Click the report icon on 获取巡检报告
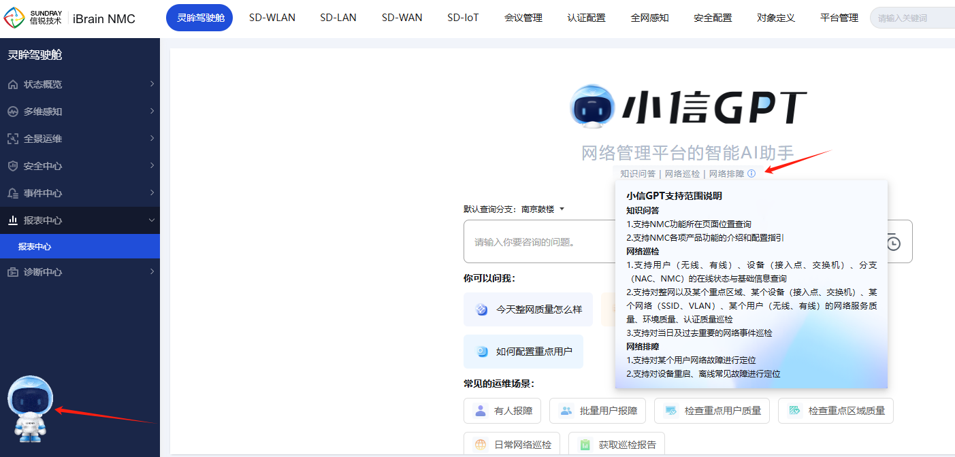 coord(585,445)
